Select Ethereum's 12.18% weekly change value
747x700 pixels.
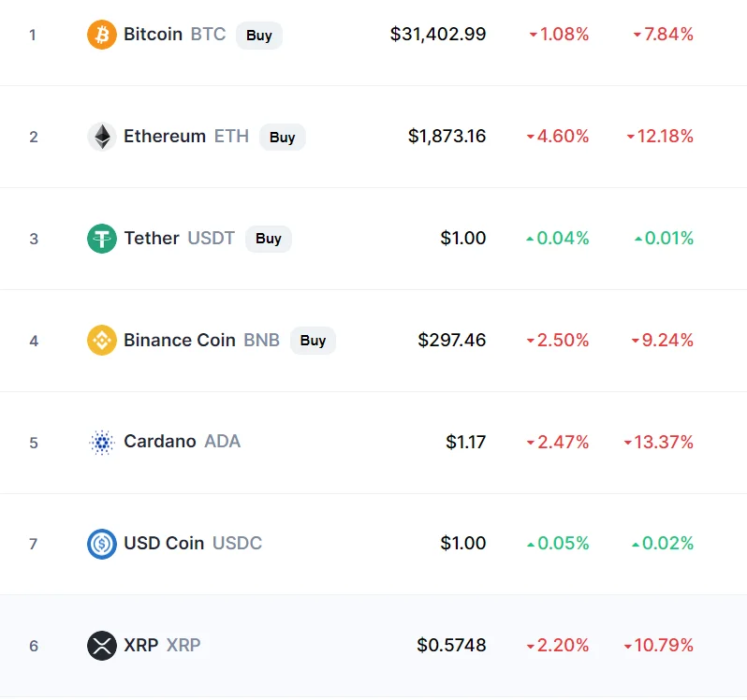660,137
